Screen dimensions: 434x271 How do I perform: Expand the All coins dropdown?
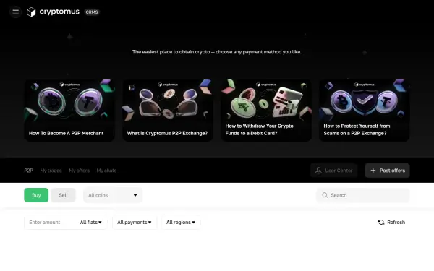click(x=113, y=195)
